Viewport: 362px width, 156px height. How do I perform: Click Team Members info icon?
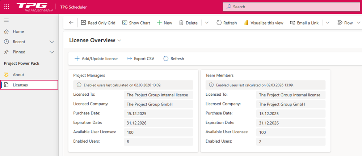pyautogui.click(x=211, y=85)
